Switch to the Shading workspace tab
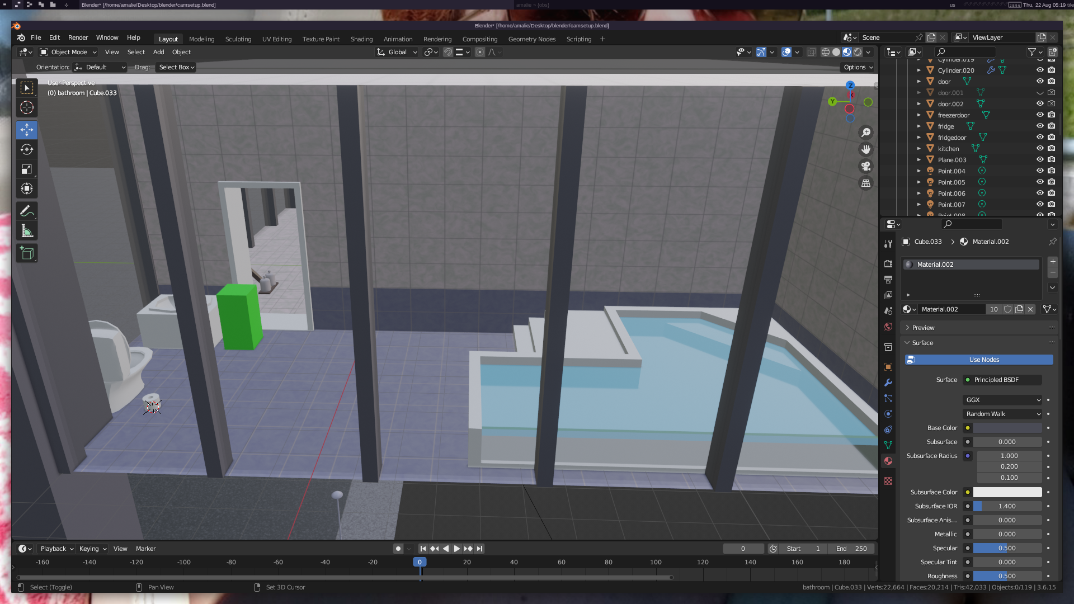This screenshot has width=1074, height=604. 361,39
